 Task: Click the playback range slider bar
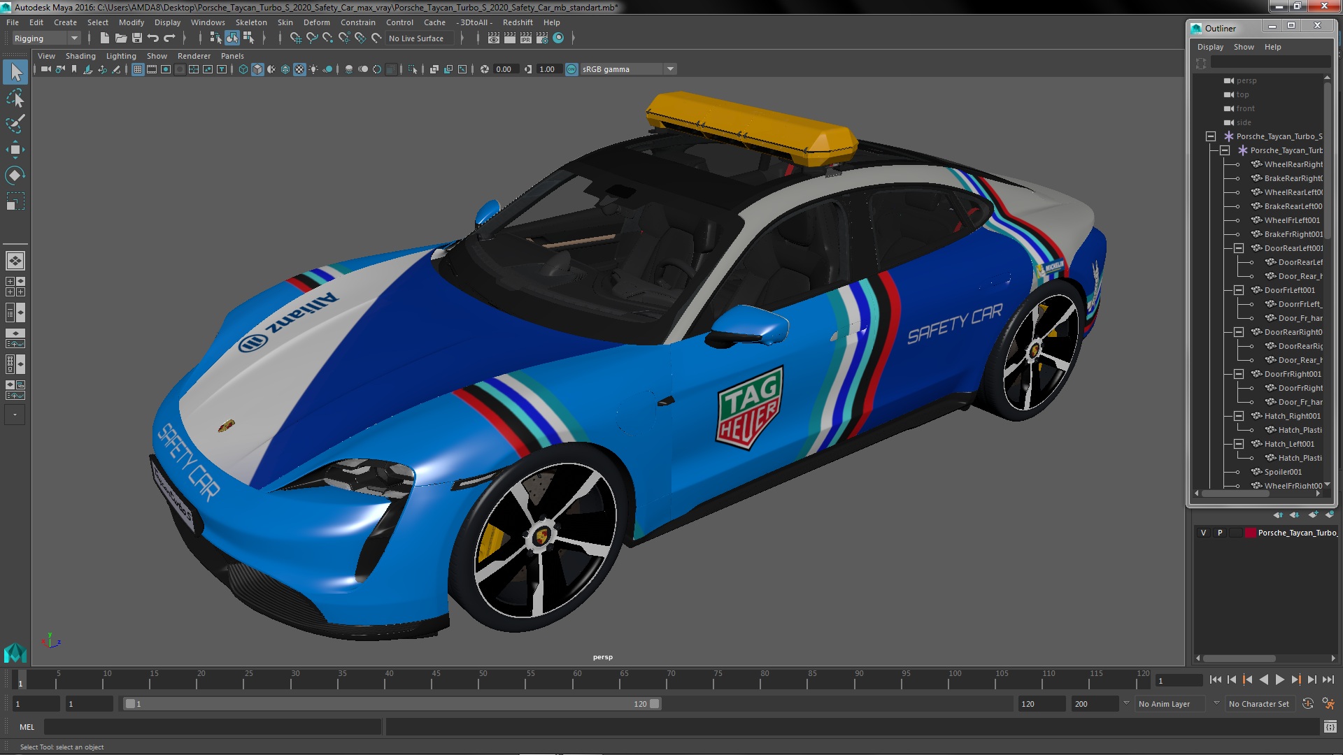(x=392, y=704)
